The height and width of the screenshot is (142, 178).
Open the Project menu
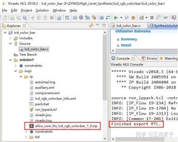pos(26,10)
